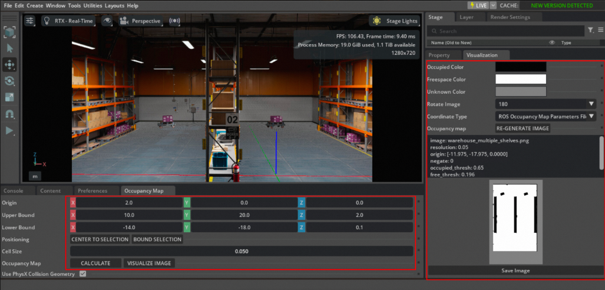
Task: Open Stage panel hamburger options menu
Action: click(x=600, y=30)
